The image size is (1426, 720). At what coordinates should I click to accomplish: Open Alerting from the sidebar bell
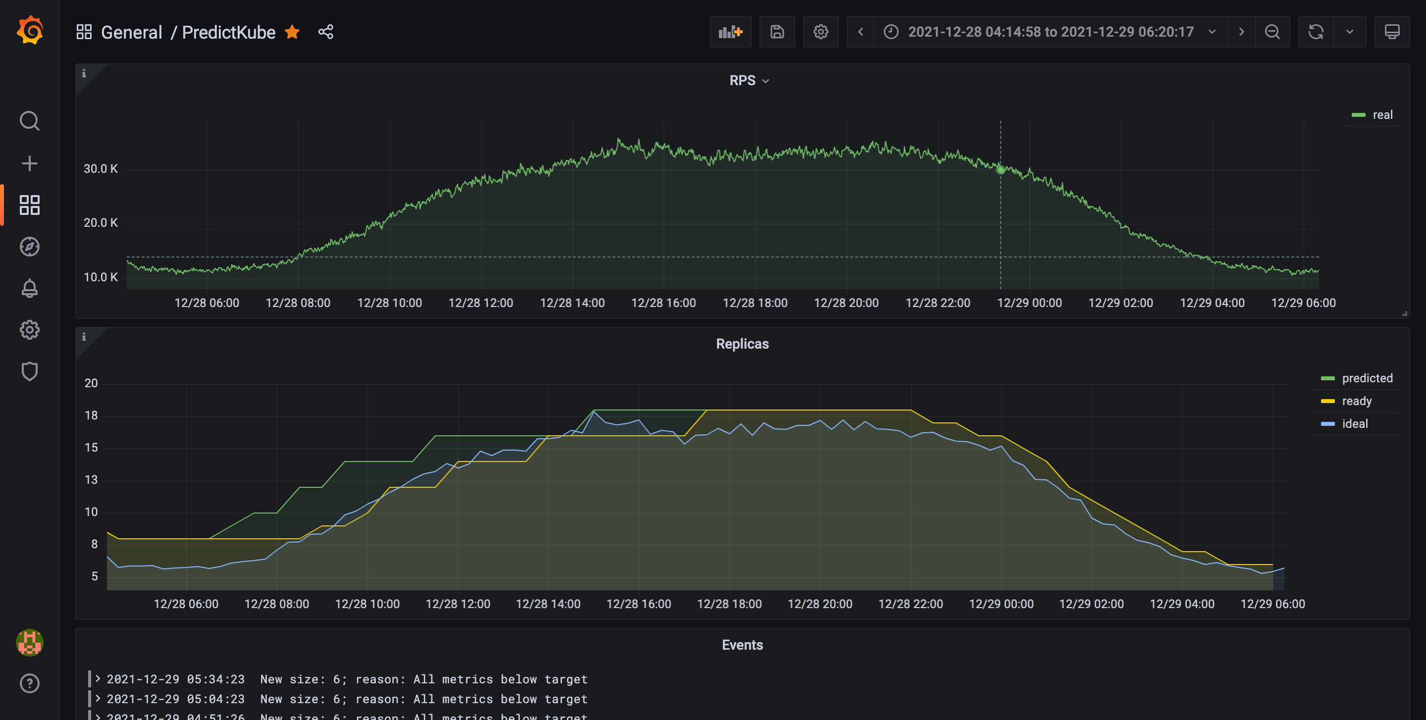tap(29, 288)
